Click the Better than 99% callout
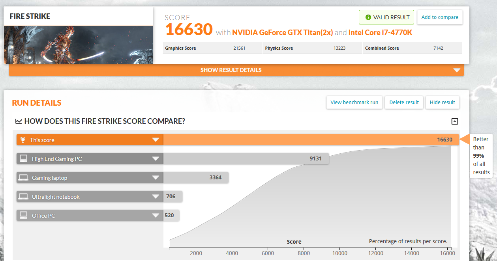This screenshot has height=261, width=497. [481, 156]
